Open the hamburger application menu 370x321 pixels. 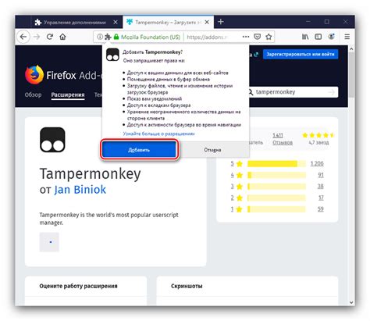(x=347, y=37)
